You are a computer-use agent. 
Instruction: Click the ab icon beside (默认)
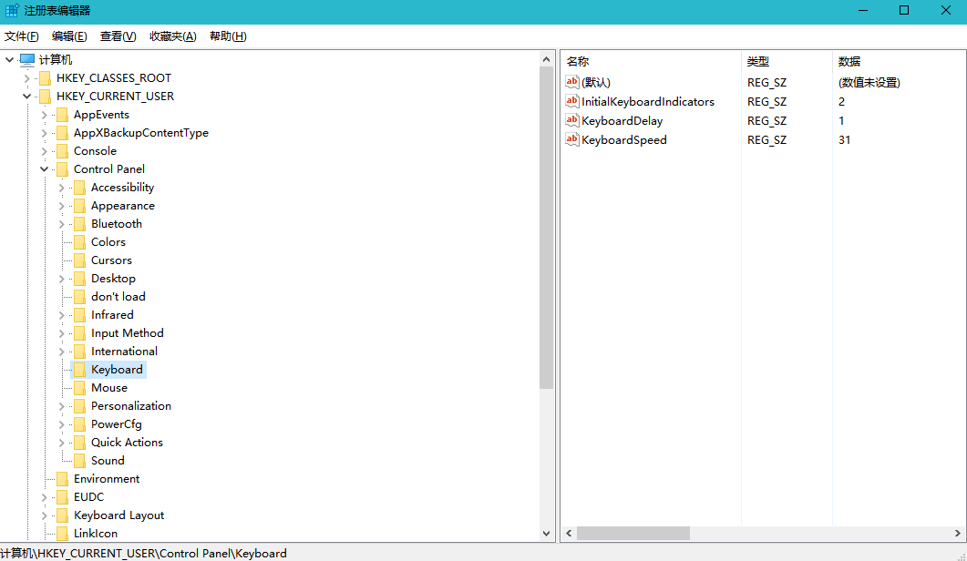coord(570,82)
